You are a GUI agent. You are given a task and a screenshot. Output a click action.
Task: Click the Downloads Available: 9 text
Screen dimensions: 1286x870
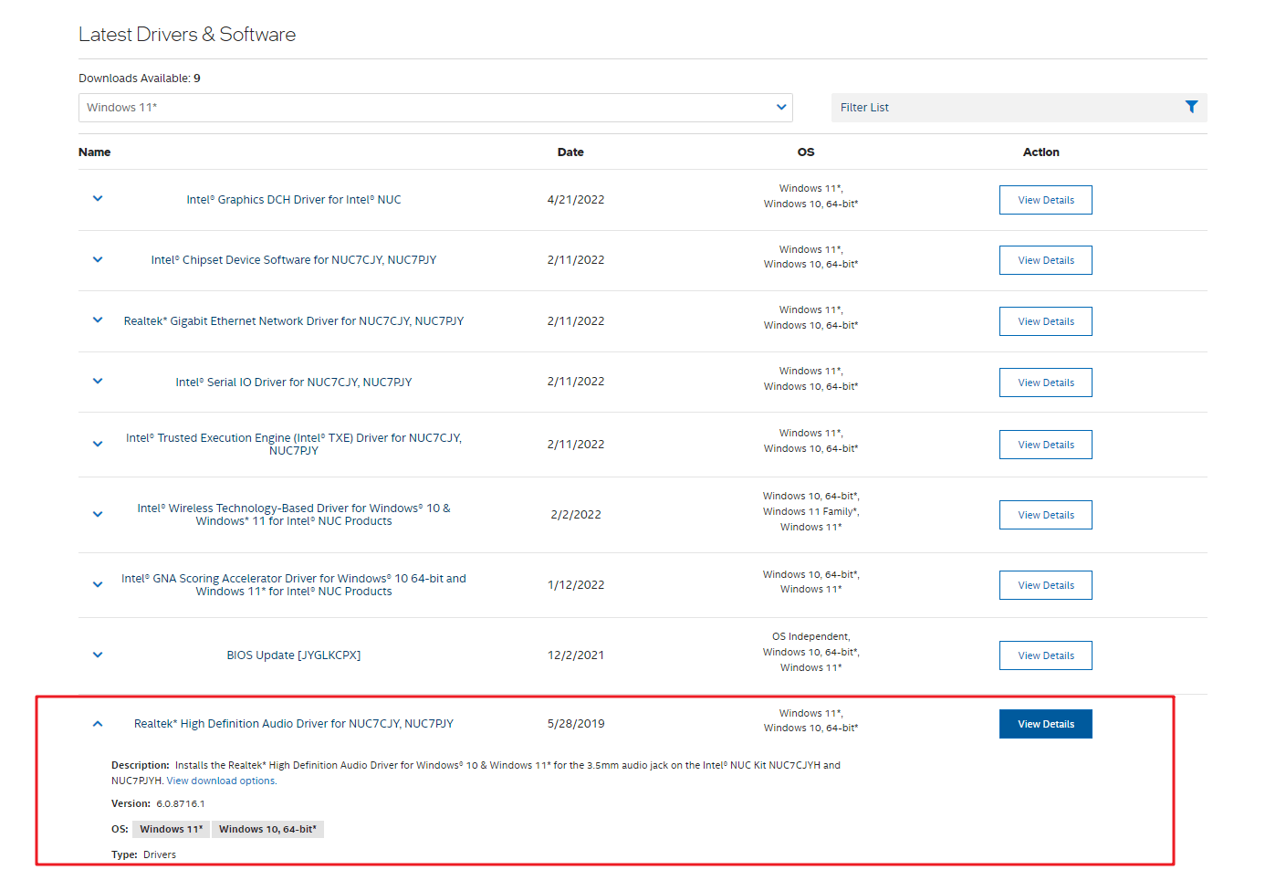point(140,79)
